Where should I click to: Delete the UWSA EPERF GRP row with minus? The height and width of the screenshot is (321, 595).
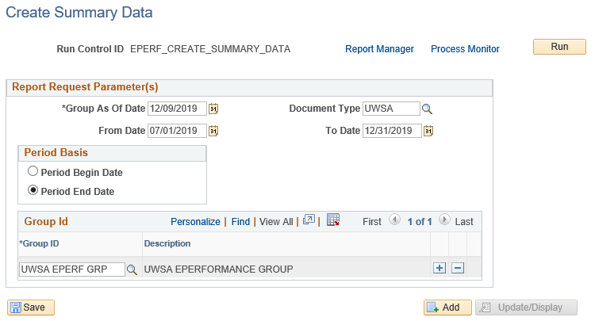pos(458,269)
